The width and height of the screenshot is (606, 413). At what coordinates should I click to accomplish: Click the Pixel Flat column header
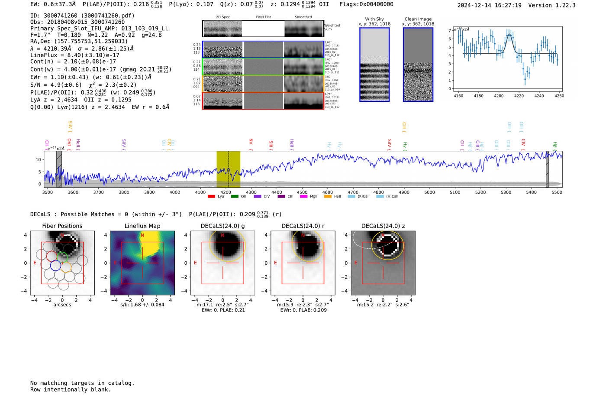pos(263,17)
